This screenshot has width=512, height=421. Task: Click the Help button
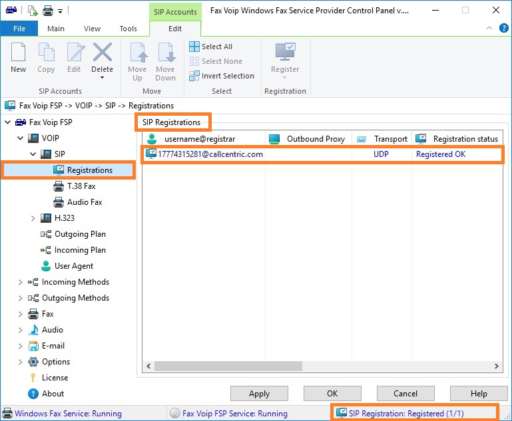coord(479,394)
